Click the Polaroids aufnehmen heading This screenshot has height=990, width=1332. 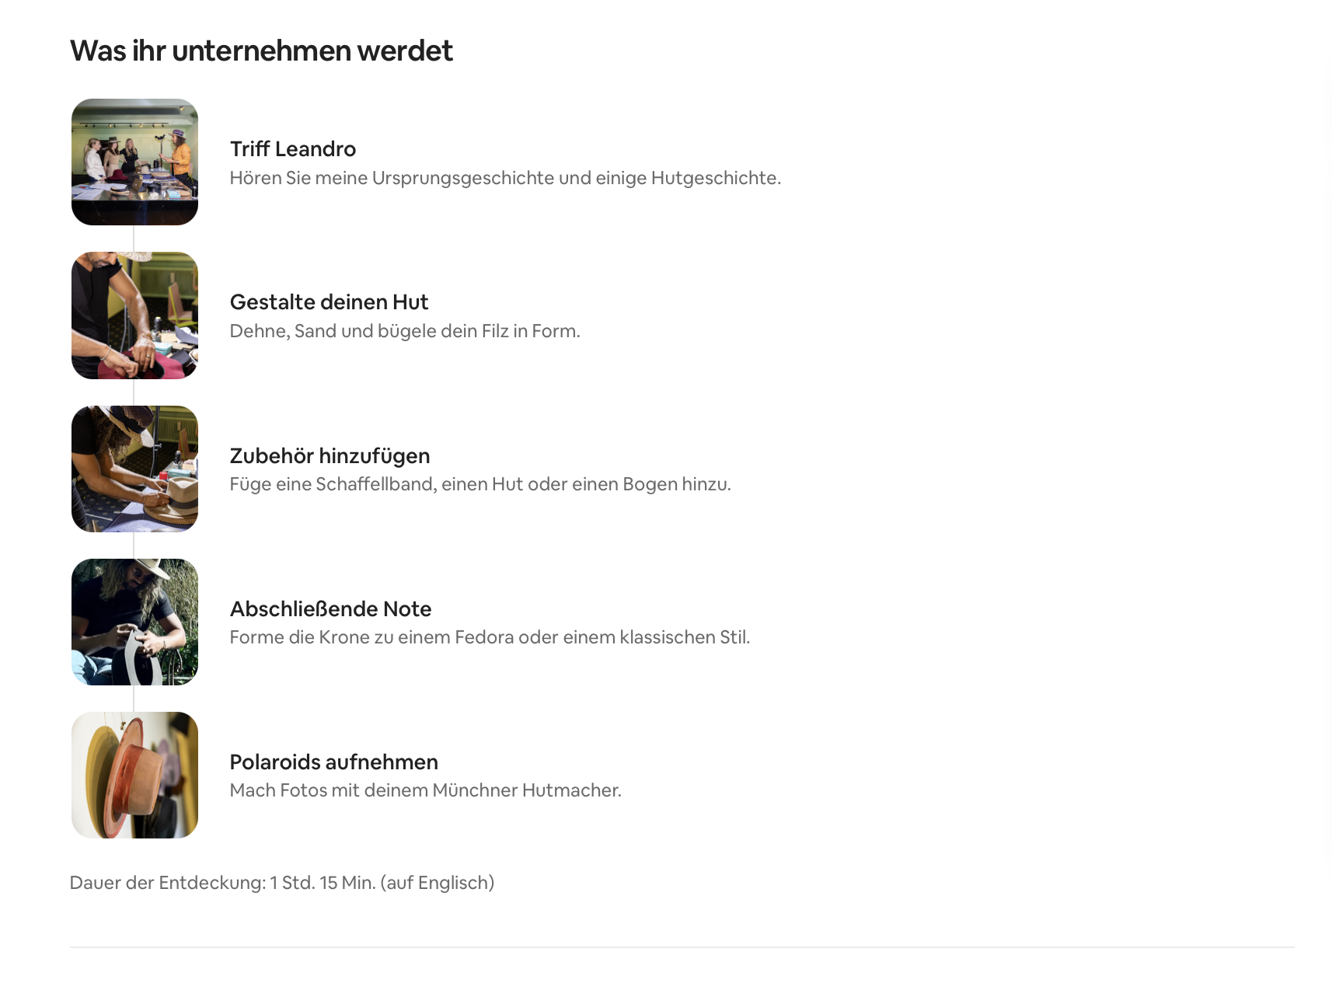click(x=334, y=762)
